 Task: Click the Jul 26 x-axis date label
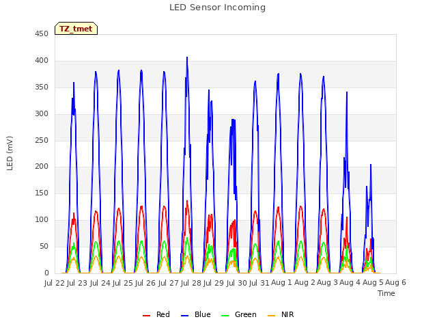(145, 283)
